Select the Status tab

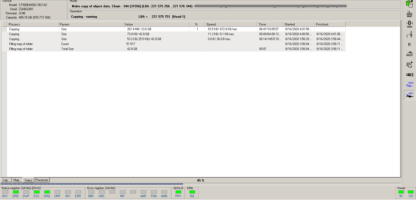click(28, 180)
